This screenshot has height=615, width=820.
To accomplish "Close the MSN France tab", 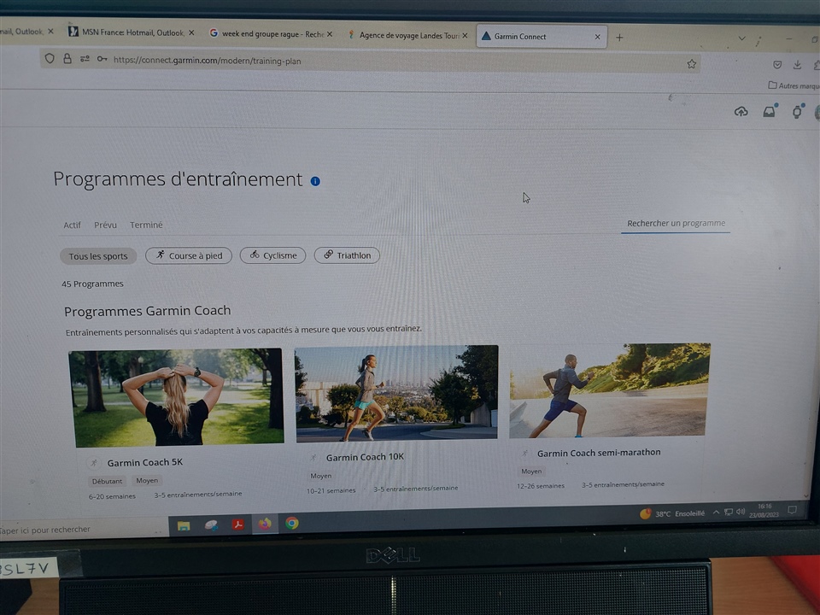I will tap(191, 32).
